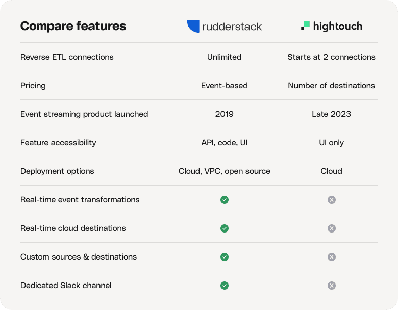Viewport: 398px width, 310px height.
Task: Click green check for Real-time event transformations
Action: (225, 200)
